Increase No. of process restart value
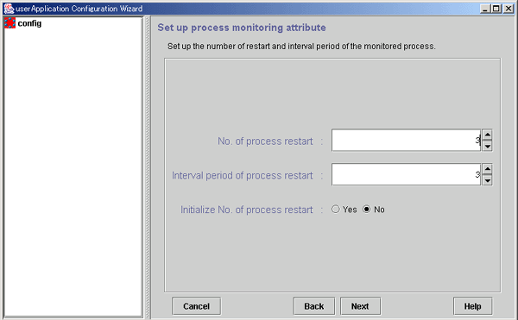 pyautogui.click(x=487, y=135)
